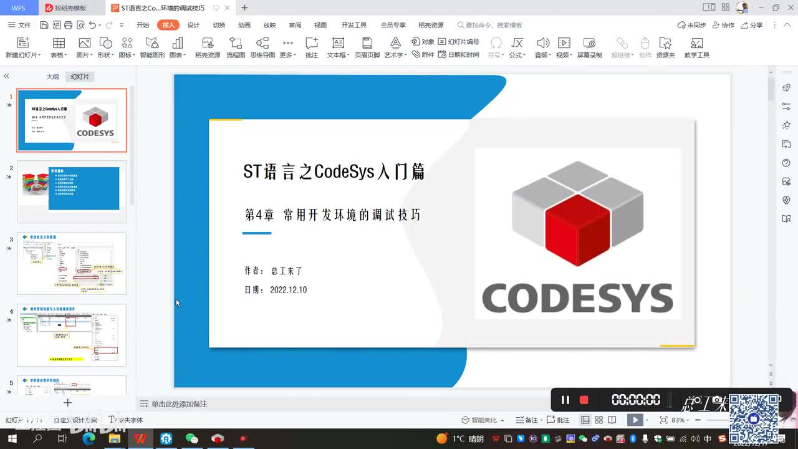Select slide 4 thumbnail
The width and height of the screenshot is (798, 449).
tap(72, 335)
